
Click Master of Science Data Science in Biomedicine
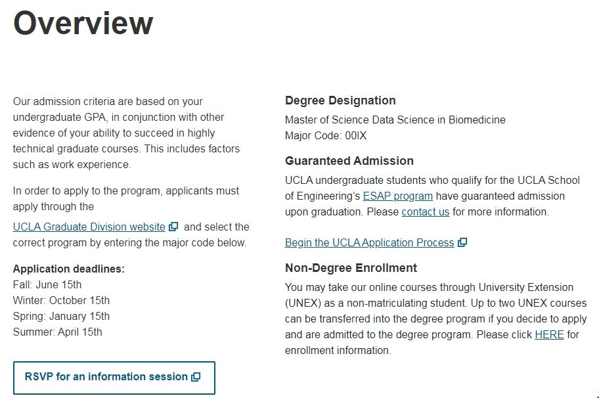395,120
